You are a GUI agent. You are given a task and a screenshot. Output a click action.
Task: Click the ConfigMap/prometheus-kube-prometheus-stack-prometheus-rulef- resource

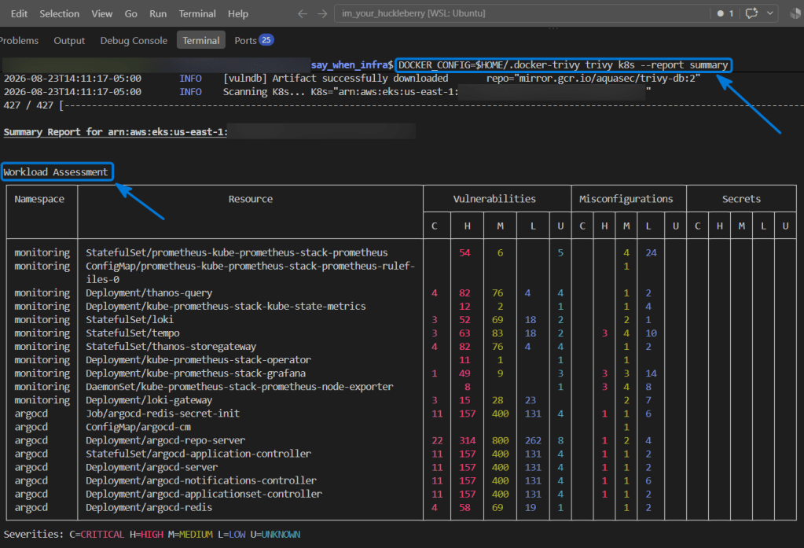(250, 266)
